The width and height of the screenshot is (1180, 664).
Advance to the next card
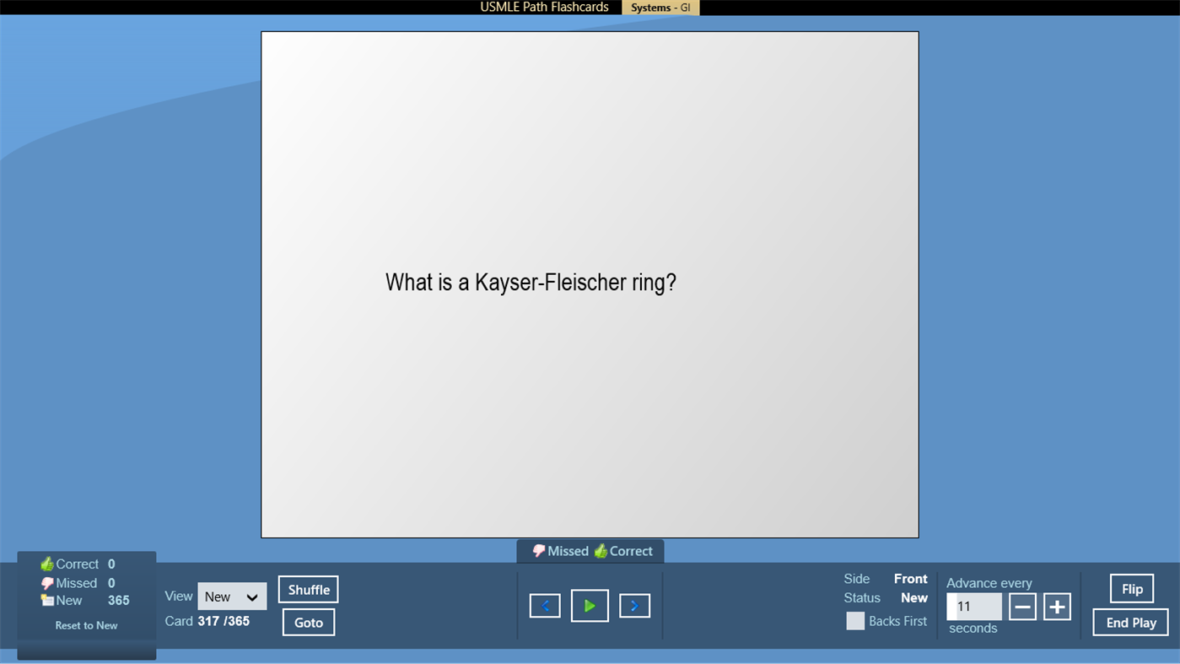[x=634, y=605]
